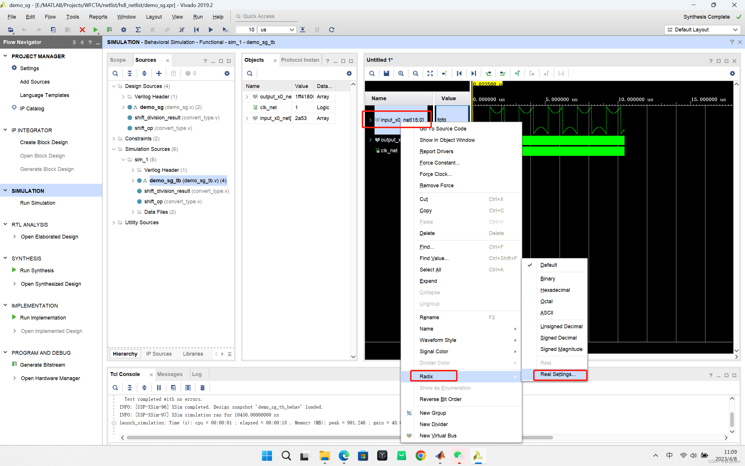Expand the Utility Sources folder

coord(113,223)
